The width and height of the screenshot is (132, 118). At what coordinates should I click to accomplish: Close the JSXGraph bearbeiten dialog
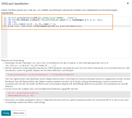tap(128, 3)
